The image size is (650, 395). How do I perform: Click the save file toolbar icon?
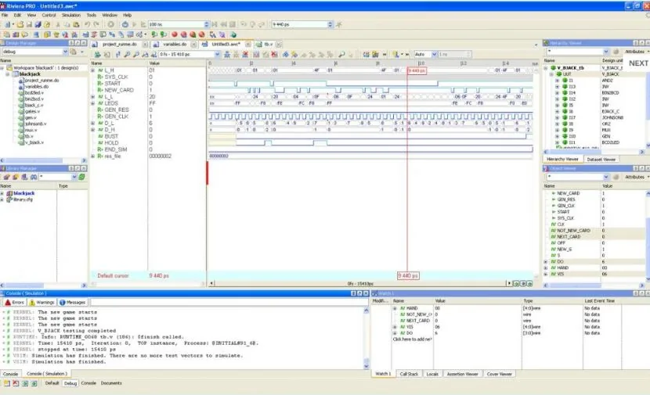tap(29, 24)
